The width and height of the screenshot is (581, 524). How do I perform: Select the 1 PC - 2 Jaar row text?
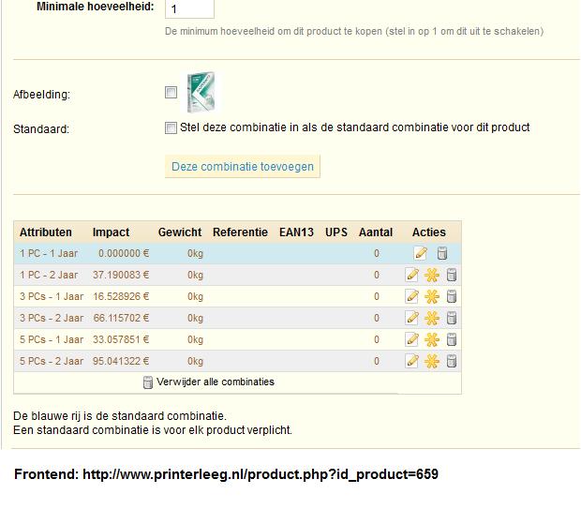coord(49,275)
